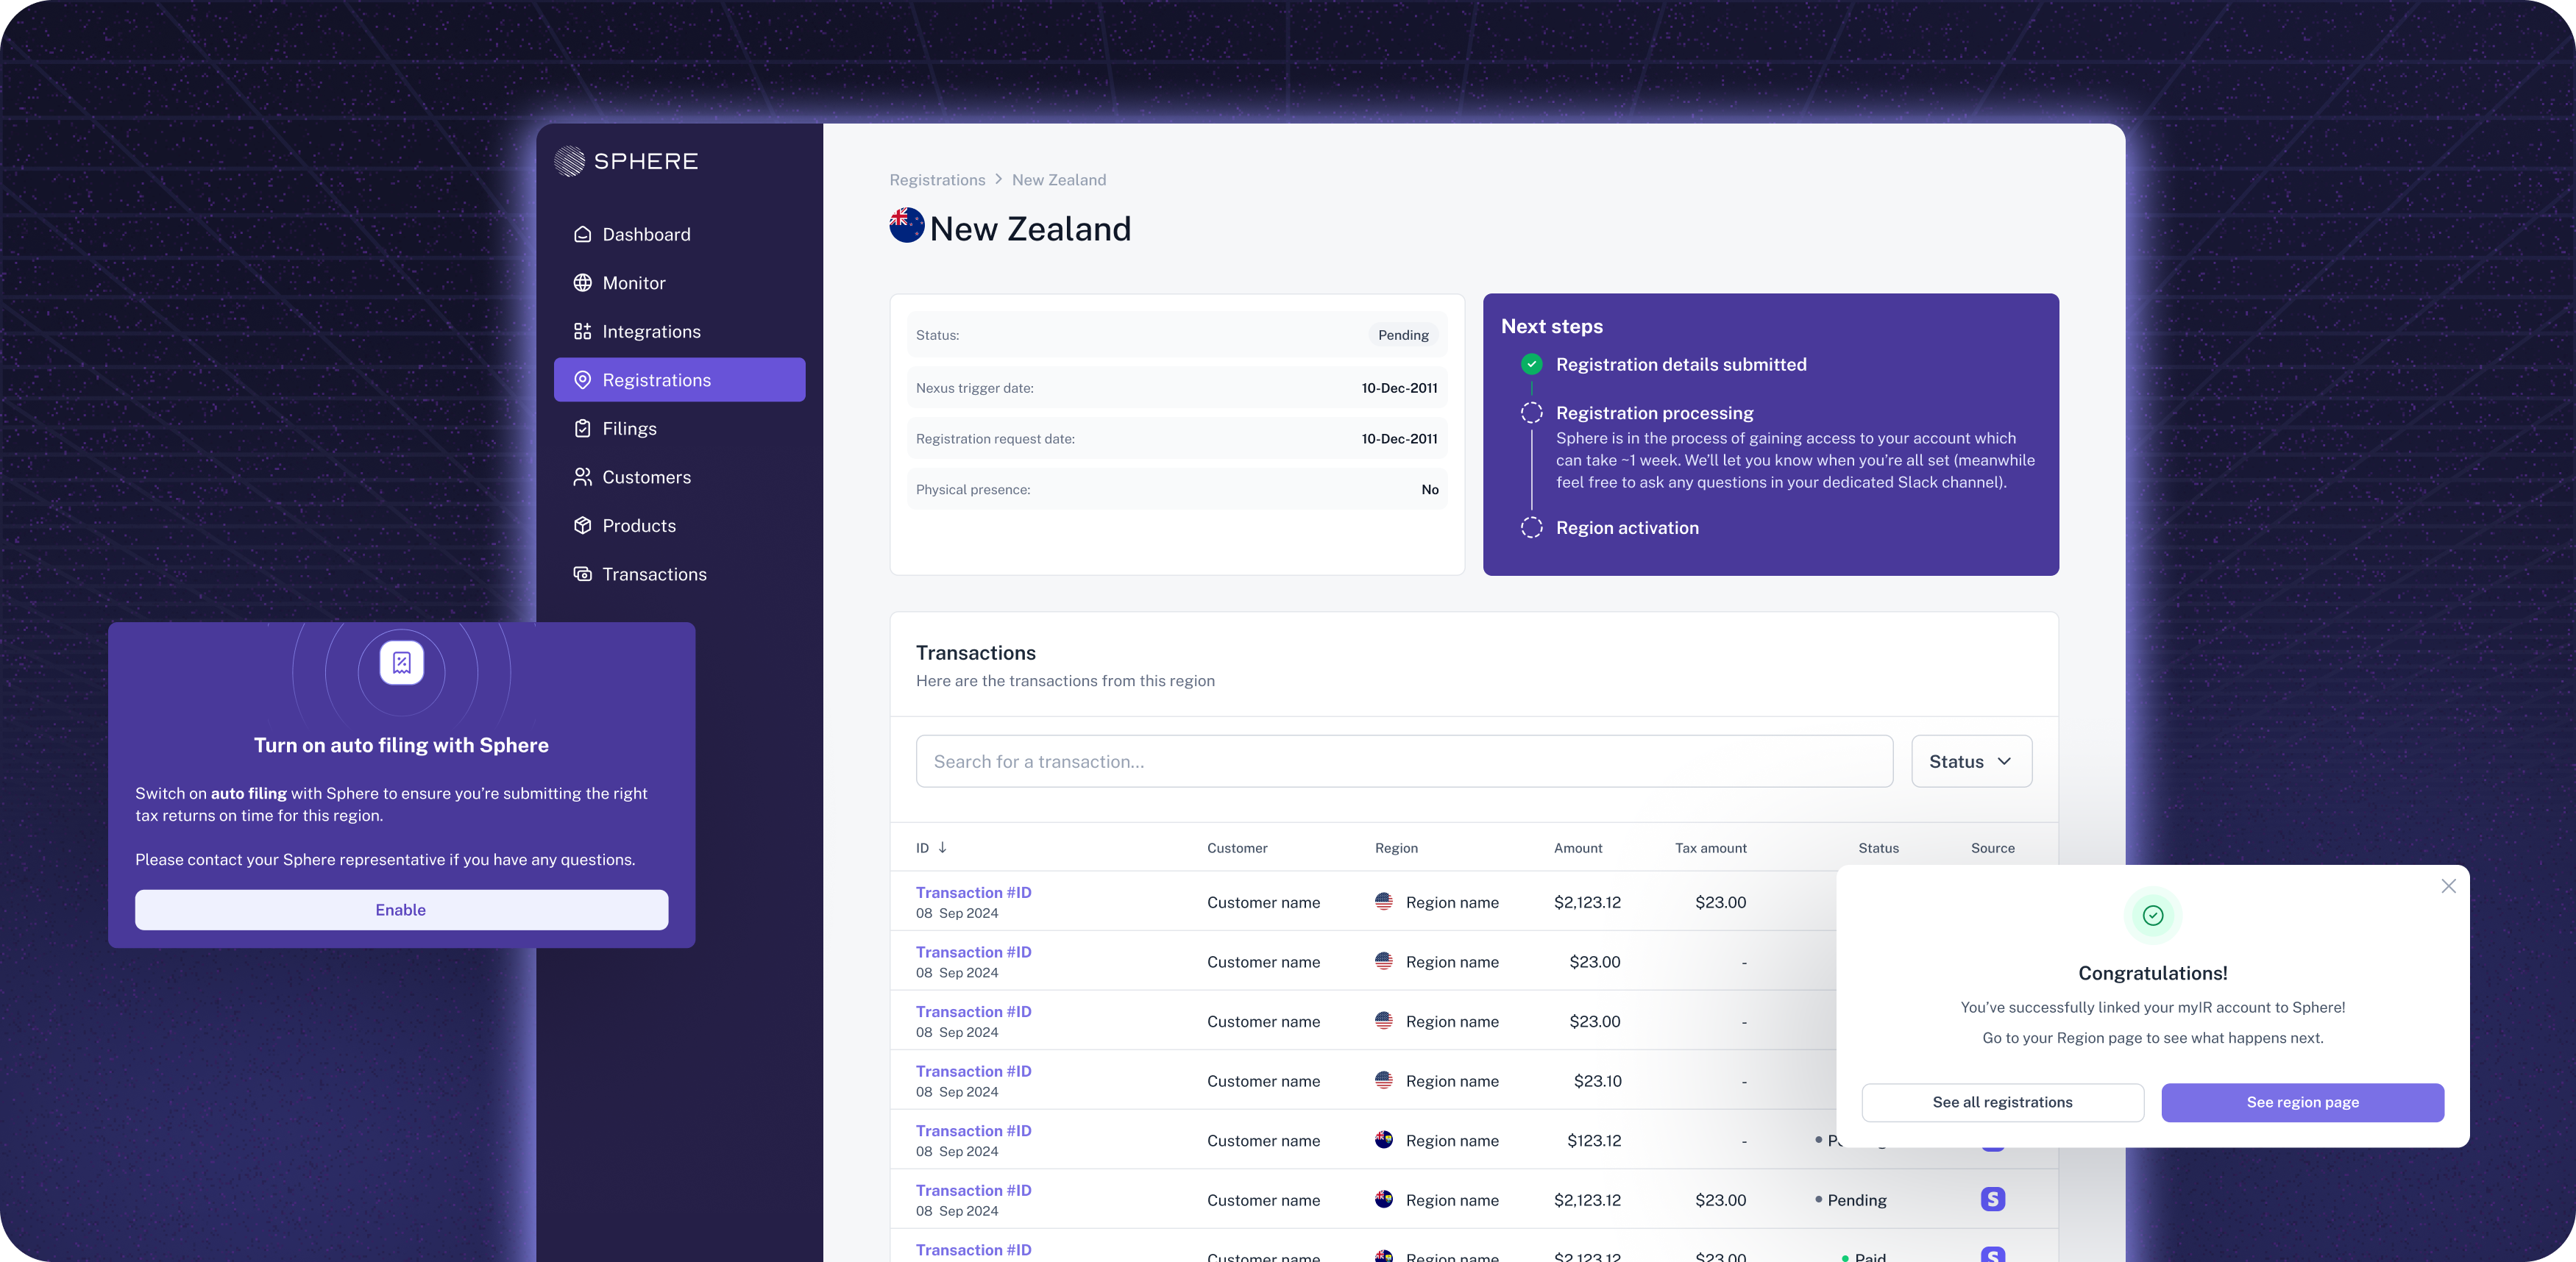The width and height of the screenshot is (2576, 1262).
Task: Click the transaction search field
Action: tap(1403, 761)
